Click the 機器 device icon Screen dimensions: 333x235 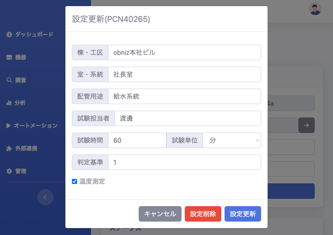9,57
